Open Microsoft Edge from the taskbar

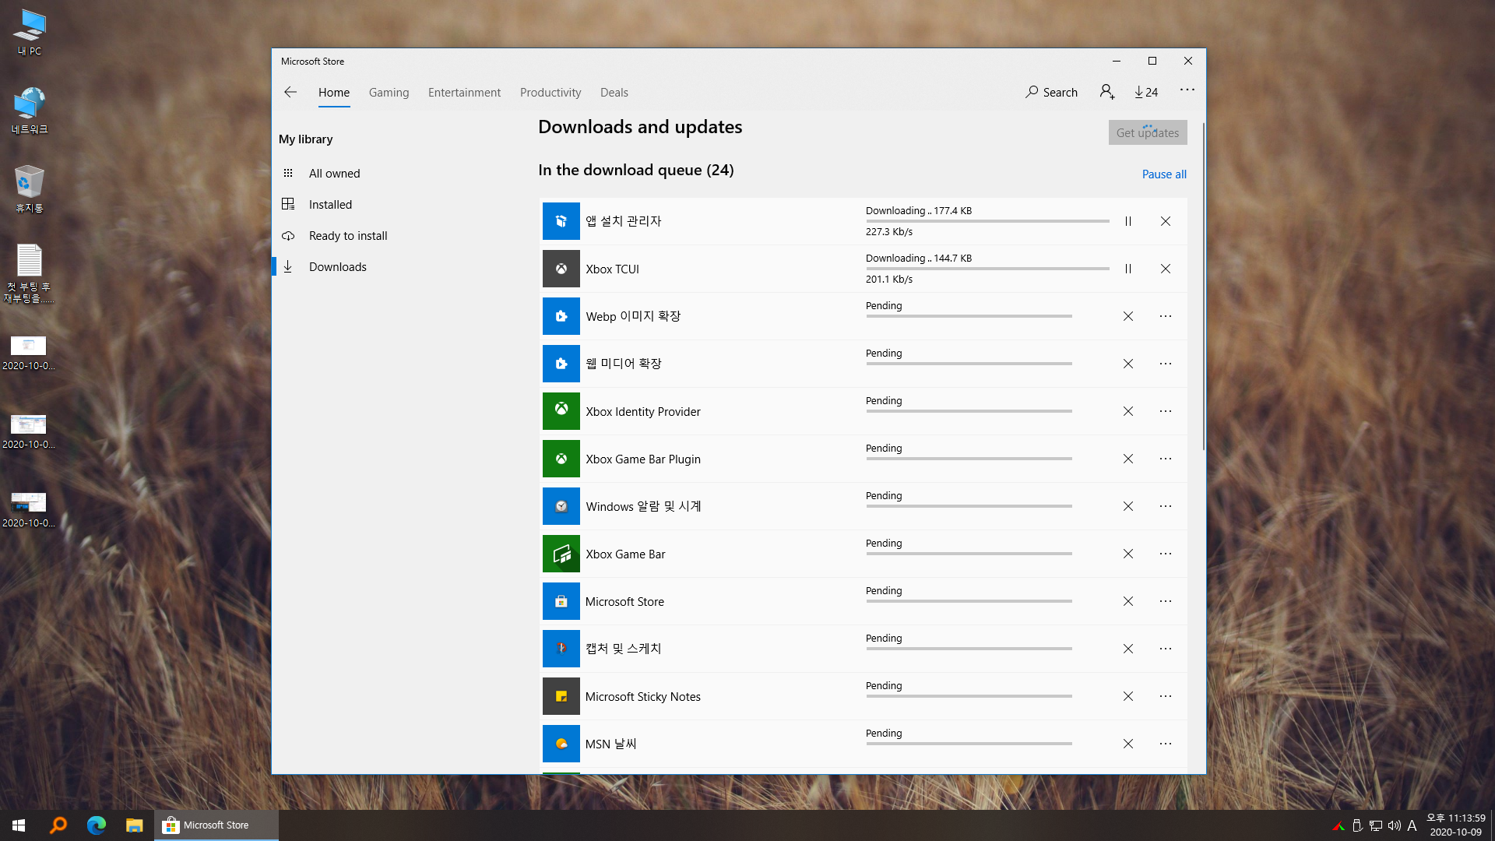pos(96,825)
